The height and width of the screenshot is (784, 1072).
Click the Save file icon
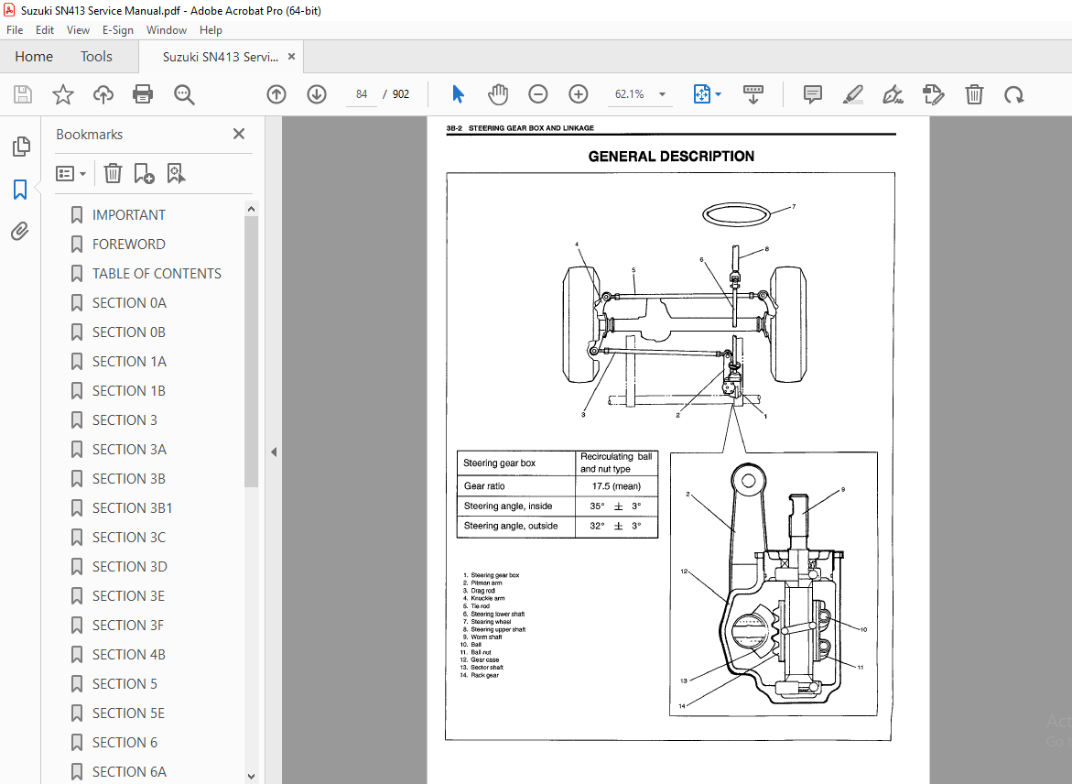click(23, 94)
